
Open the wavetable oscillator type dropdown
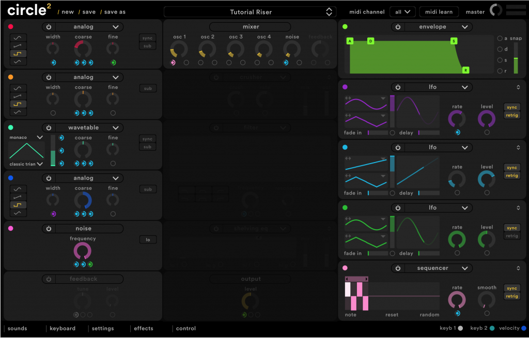(89, 128)
